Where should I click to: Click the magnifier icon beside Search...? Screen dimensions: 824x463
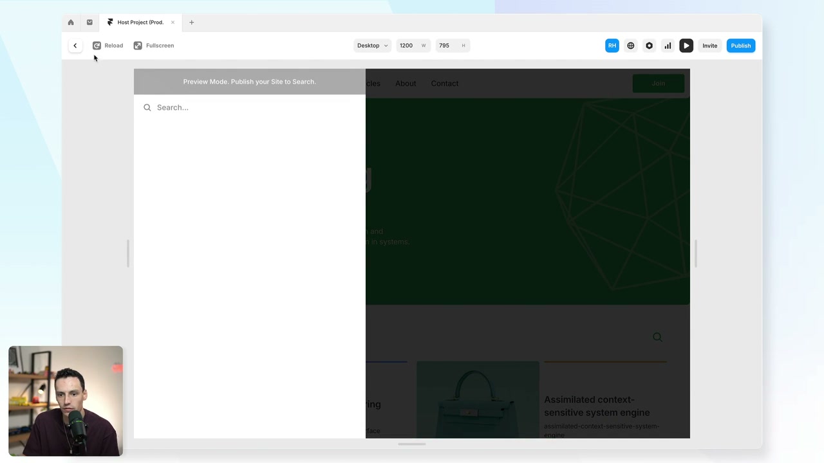[147, 107]
